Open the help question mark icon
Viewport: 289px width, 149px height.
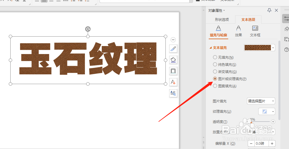(286, 49)
